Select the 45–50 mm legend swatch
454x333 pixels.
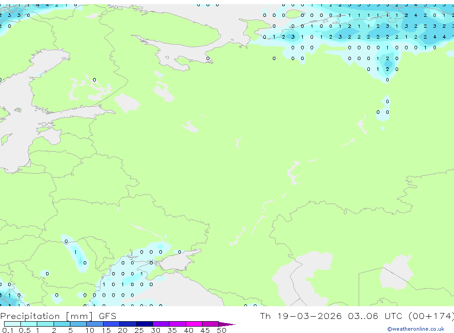click(211, 324)
